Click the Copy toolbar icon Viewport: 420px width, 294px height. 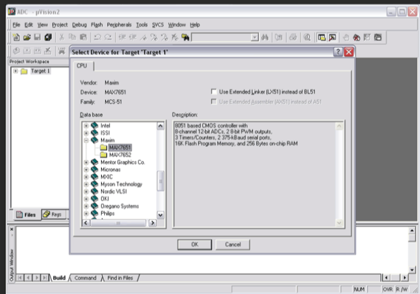[73, 37]
